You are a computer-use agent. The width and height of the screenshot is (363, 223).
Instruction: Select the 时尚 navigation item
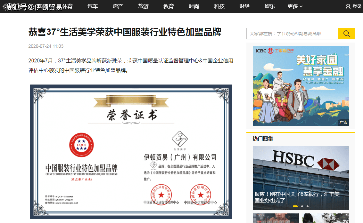point(194,6)
